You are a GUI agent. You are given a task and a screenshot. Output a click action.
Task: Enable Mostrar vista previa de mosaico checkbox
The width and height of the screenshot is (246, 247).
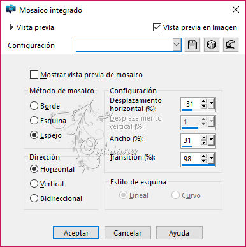[34, 75]
